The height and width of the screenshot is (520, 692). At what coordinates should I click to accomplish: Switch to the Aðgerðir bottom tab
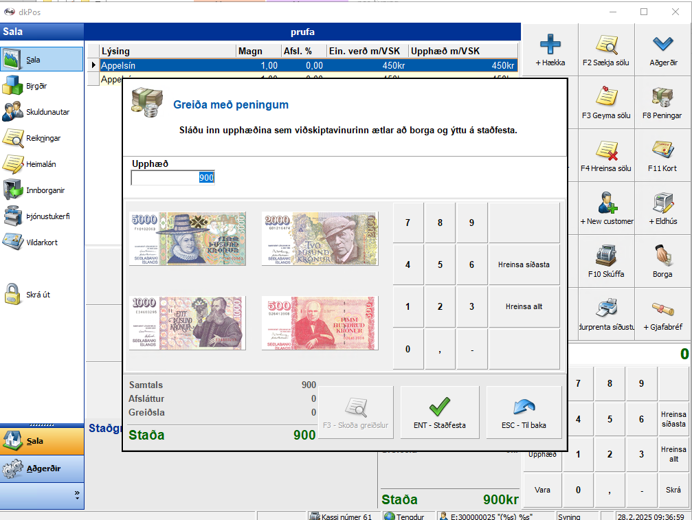(x=41, y=468)
